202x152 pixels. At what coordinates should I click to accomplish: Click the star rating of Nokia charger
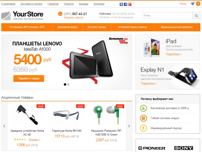(20, 139)
